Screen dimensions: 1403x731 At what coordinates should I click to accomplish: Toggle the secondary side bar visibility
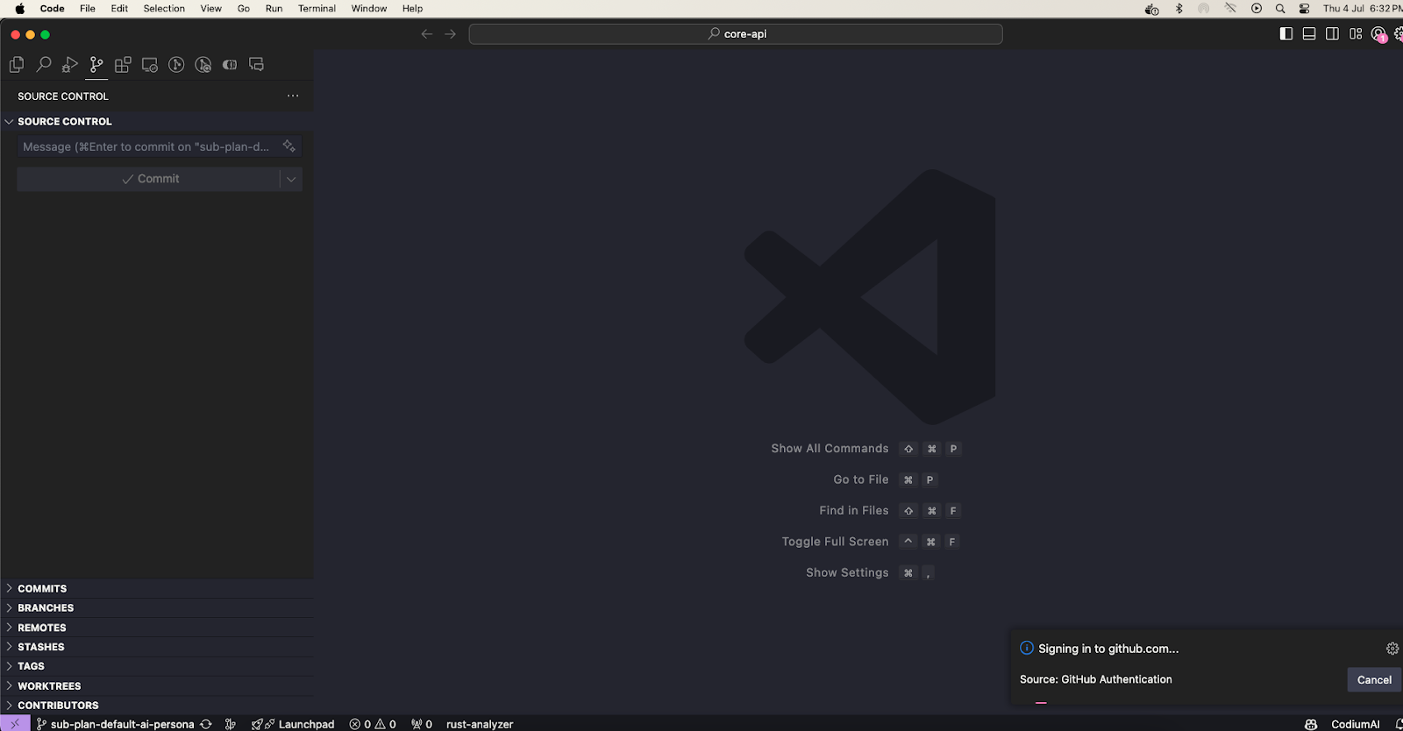point(1332,34)
